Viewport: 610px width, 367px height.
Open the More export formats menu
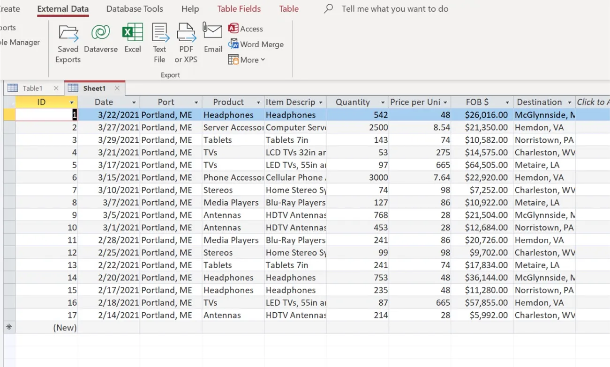coord(247,60)
